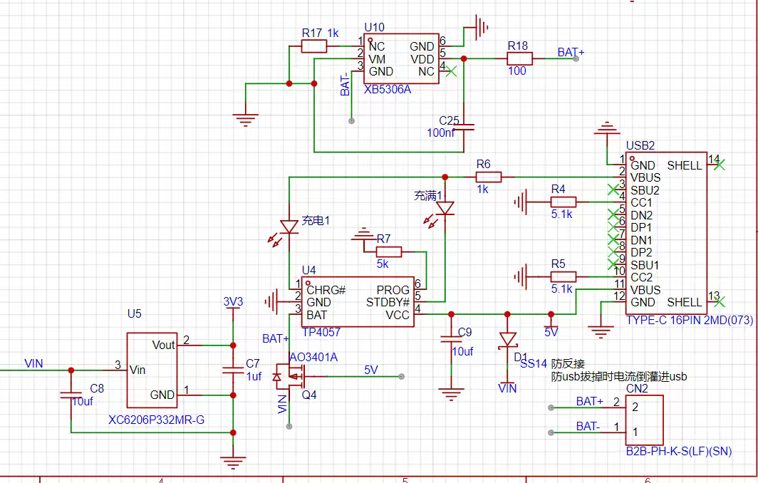The height and width of the screenshot is (483, 758).
Task: Select the CN2 connector body
Action: click(645, 420)
